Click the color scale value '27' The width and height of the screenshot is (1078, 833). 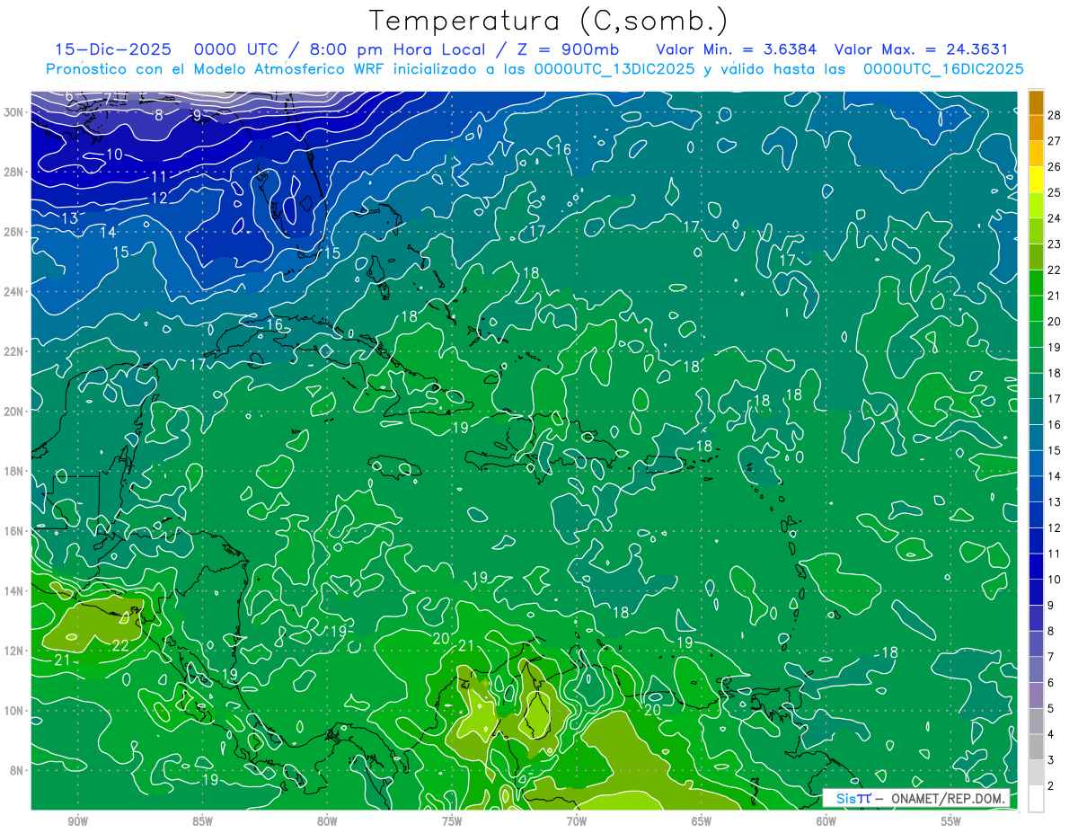(1055, 140)
